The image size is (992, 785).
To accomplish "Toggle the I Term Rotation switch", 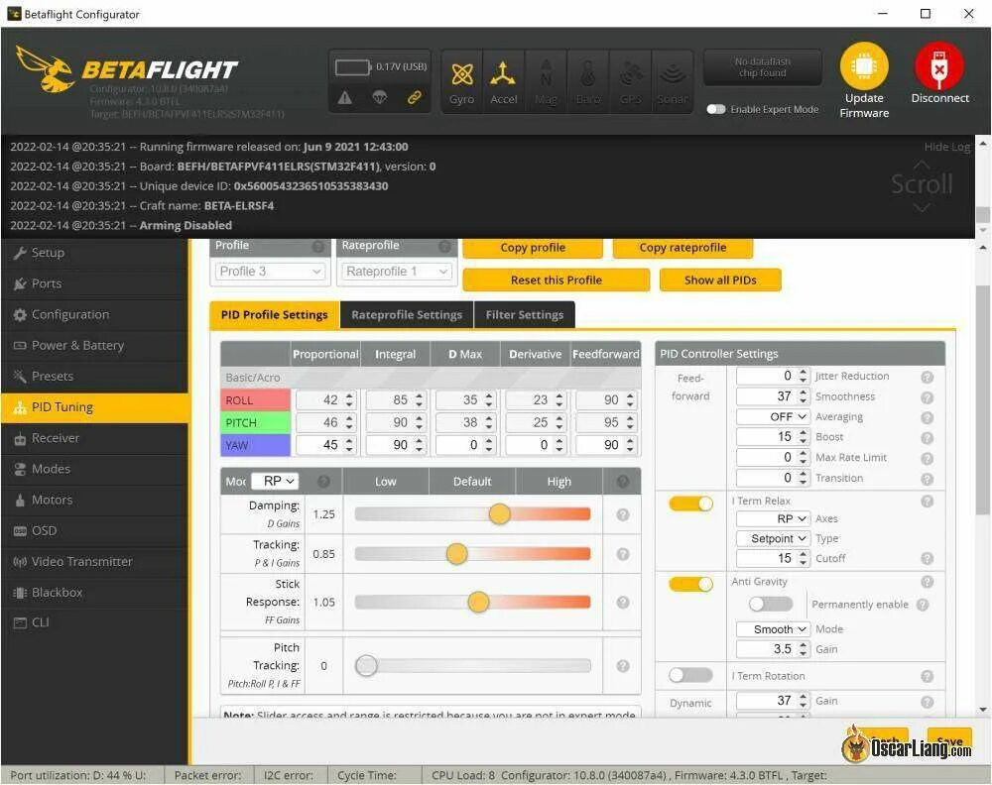I will [690, 675].
